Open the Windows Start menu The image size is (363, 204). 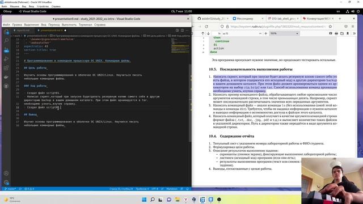tap(144, 199)
